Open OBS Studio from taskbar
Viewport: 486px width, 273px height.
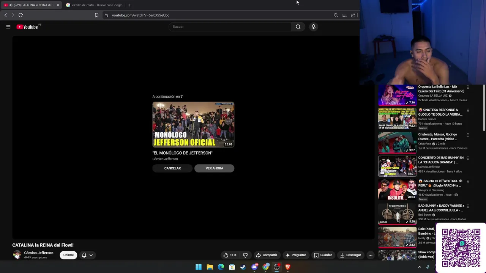[x=276, y=267]
